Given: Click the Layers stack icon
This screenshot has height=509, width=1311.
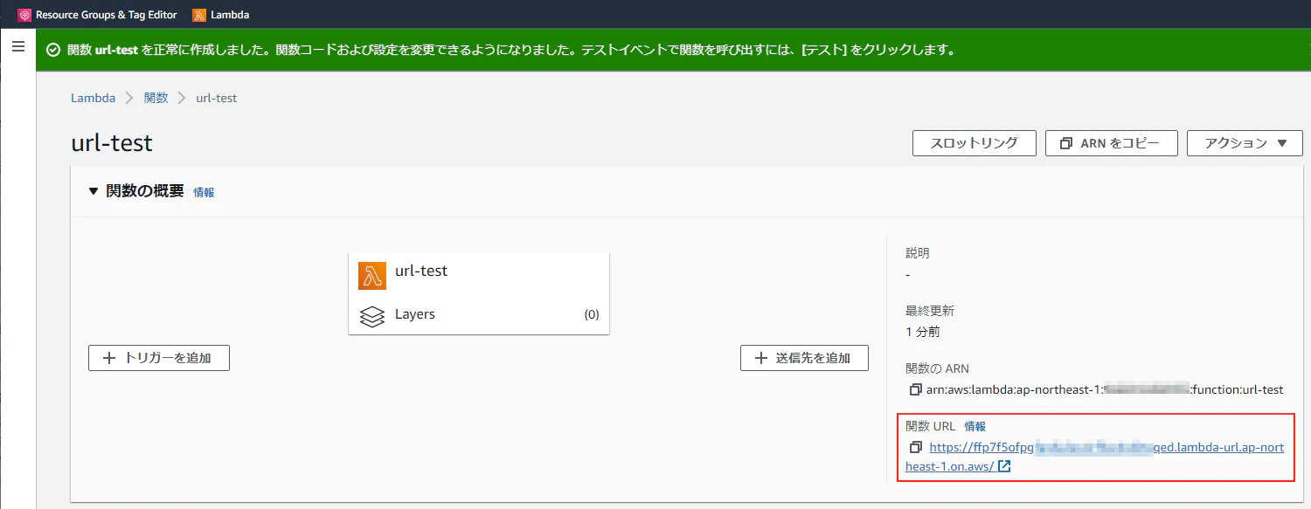Looking at the screenshot, I should [372, 316].
